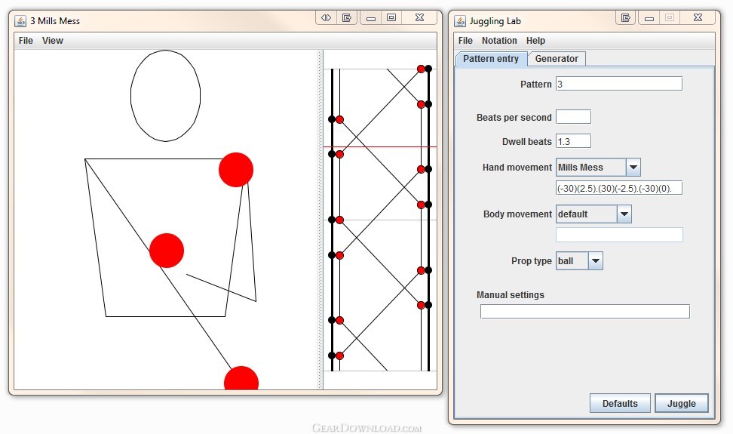
Task: Click the Beats per second field
Action: click(573, 117)
